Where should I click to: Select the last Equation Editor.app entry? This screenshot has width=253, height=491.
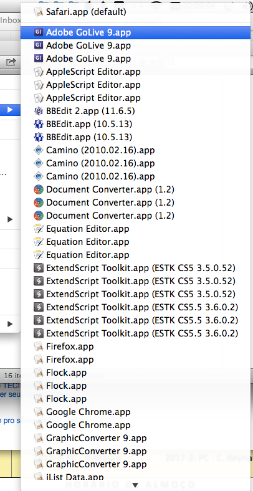(136, 255)
